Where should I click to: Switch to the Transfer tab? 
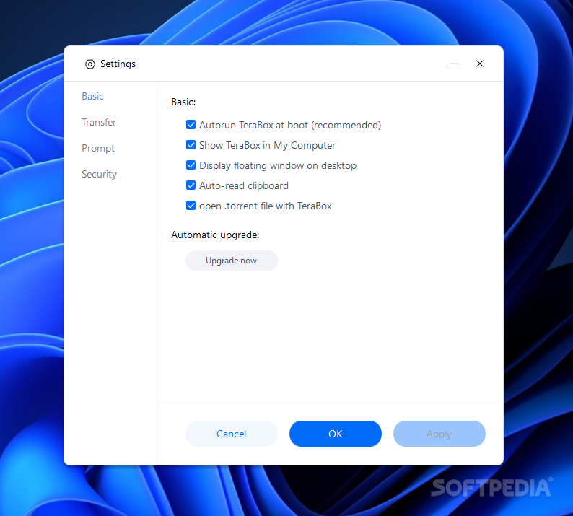pyautogui.click(x=99, y=122)
